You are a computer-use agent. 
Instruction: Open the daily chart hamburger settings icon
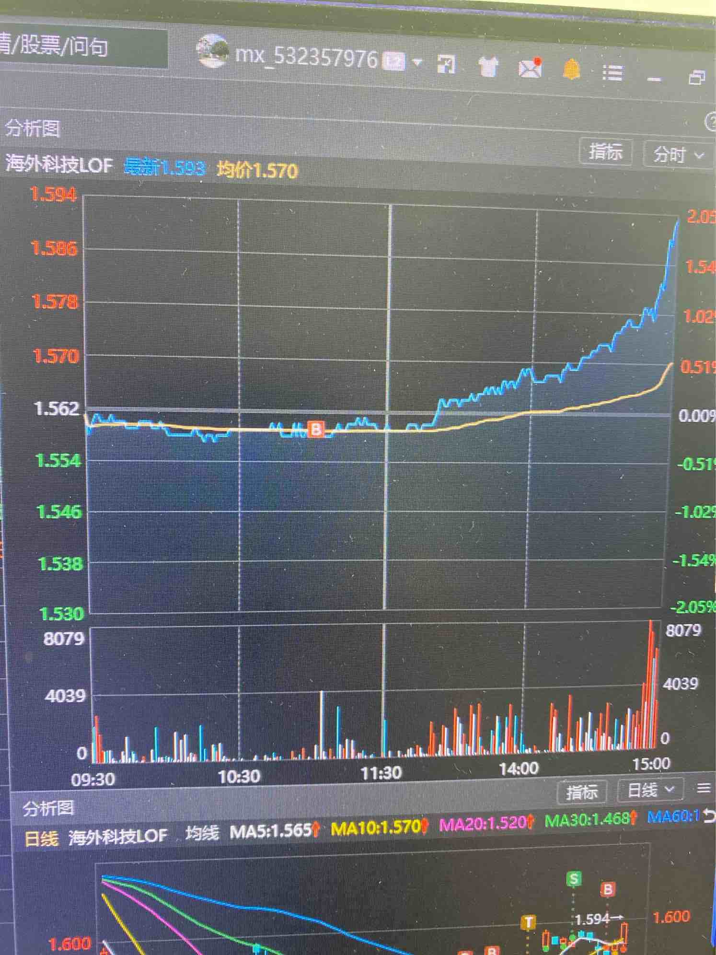click(x=703, y=788)
